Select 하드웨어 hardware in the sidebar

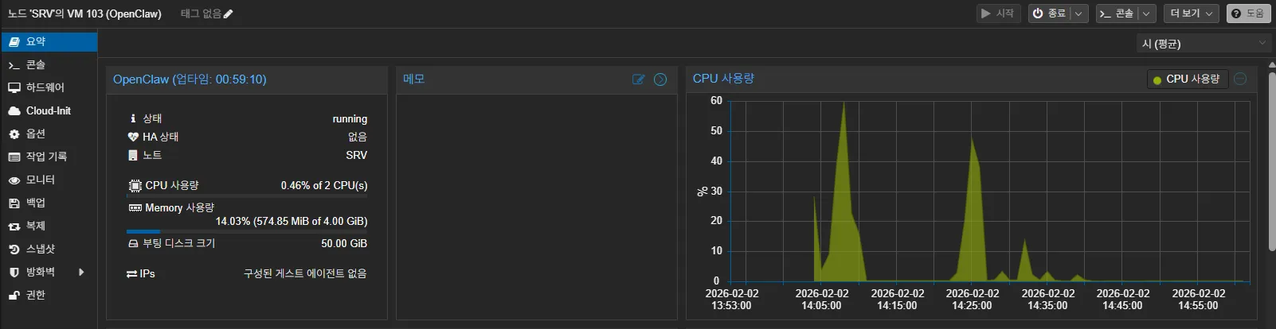[x=49, y=87]
